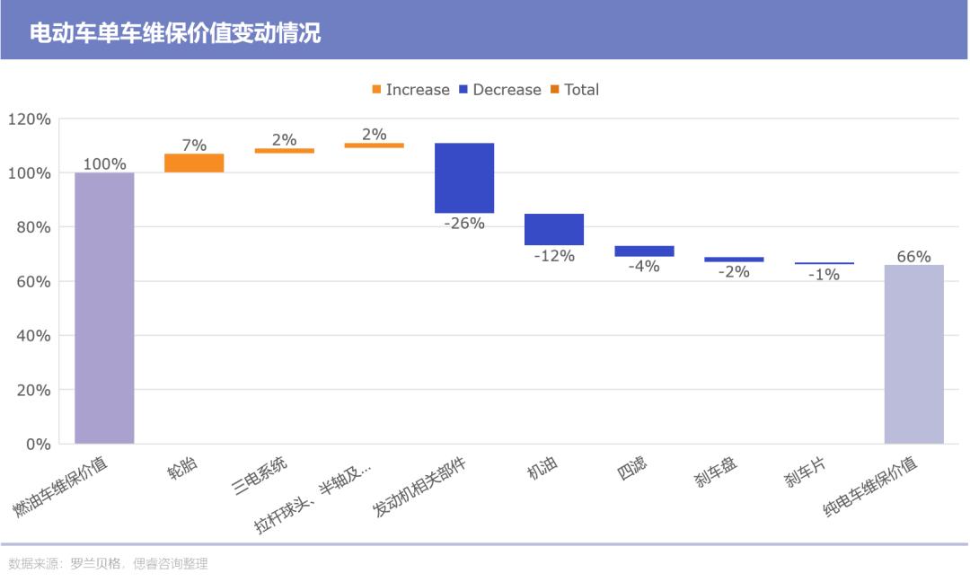
Task: Select the 四滤 decrease bar
Action: click(644, 249)
